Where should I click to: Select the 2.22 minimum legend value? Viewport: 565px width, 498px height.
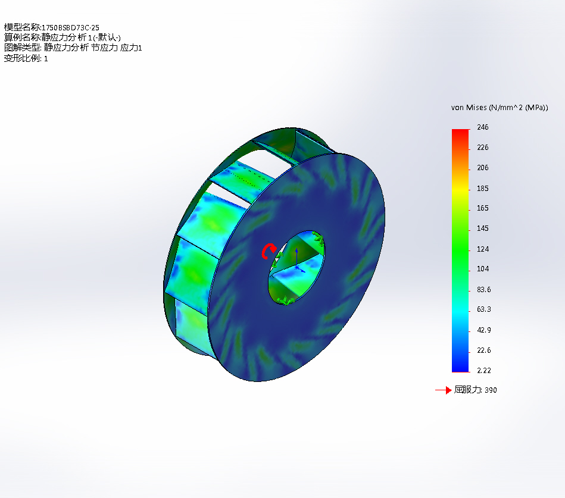coord(483,370)
